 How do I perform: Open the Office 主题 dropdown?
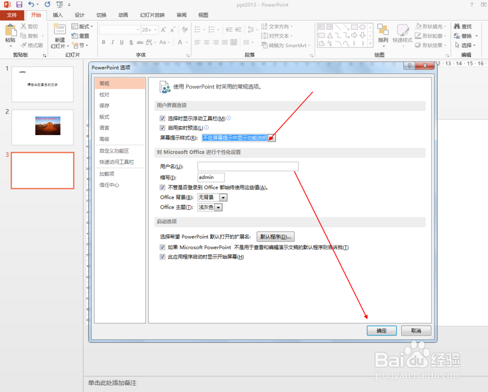point(219,207)
